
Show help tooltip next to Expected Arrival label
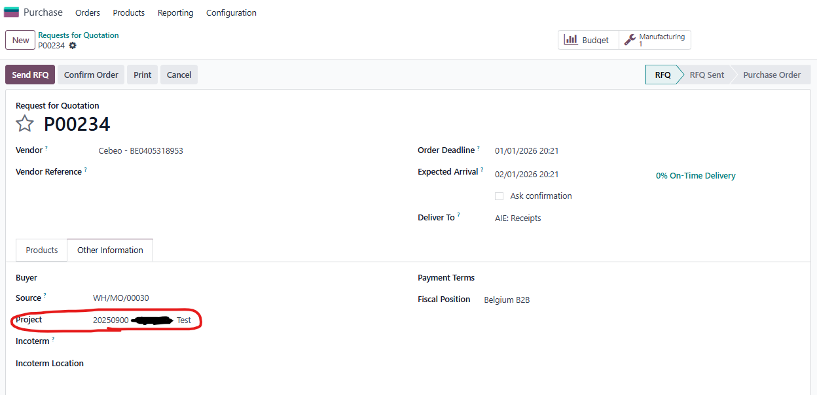[482, 170]
